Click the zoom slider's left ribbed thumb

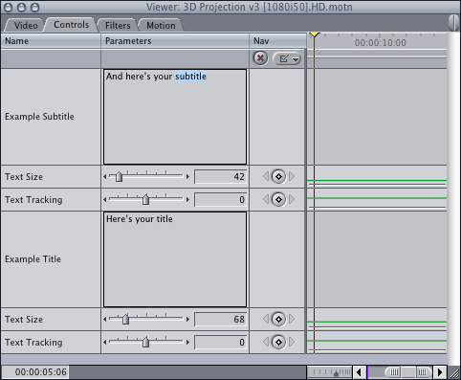393,372
